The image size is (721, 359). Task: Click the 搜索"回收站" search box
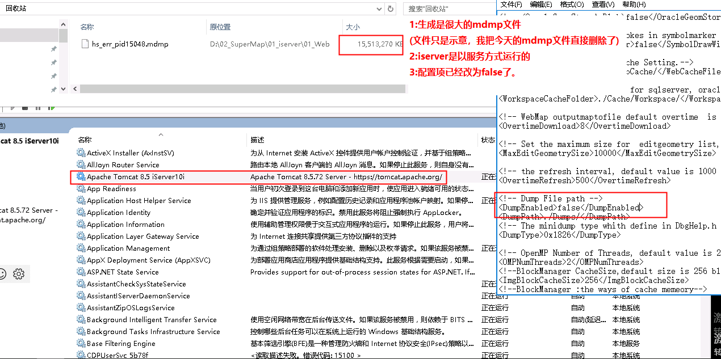pos(448,9)
